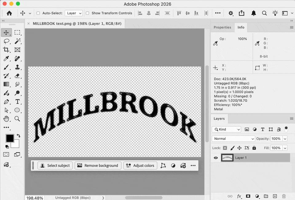
Task: Switch to the Properties tab
Action: pyautogui.click(x=222, y=27)
